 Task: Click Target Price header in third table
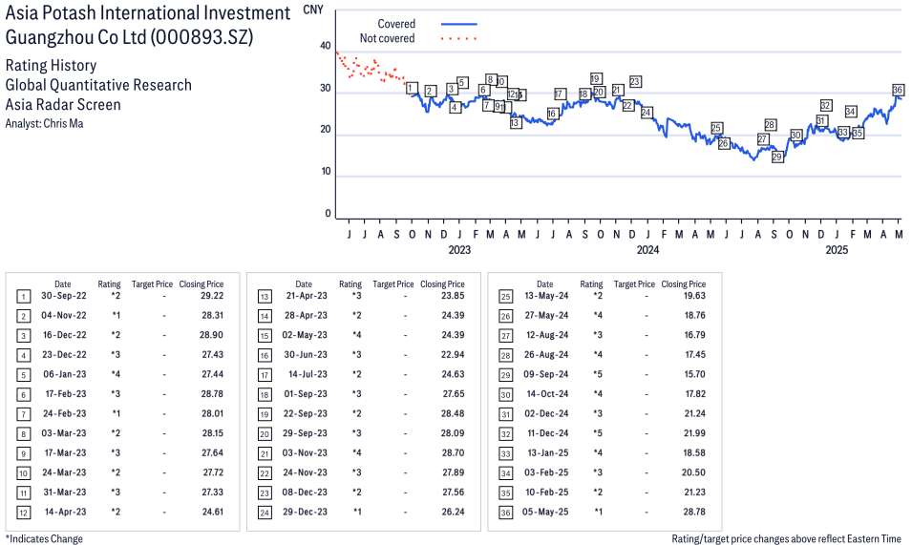634,284
